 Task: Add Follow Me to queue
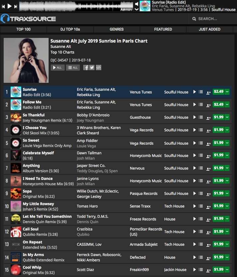[201, 104]
